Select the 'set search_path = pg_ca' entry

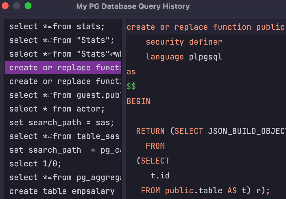pyautogui.click(x=63, y=150)
